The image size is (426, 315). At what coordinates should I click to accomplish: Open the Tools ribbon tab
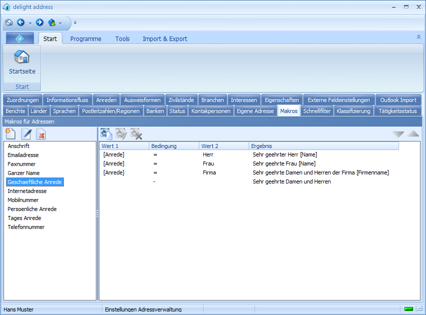click(x=122, y=39)
